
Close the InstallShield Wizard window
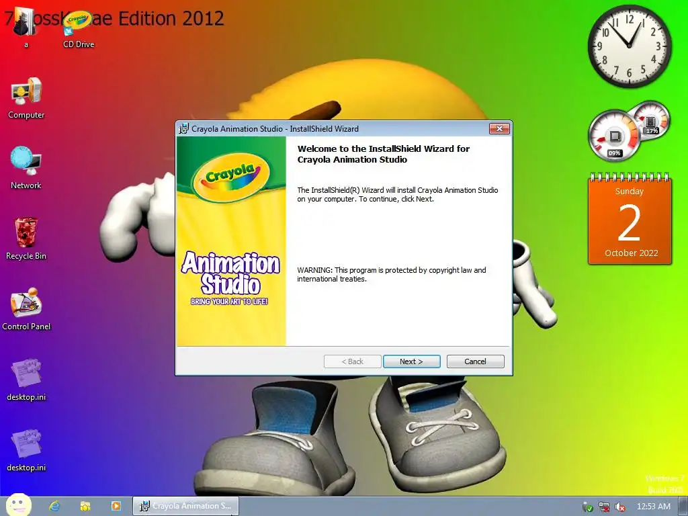tap(499, 128)
